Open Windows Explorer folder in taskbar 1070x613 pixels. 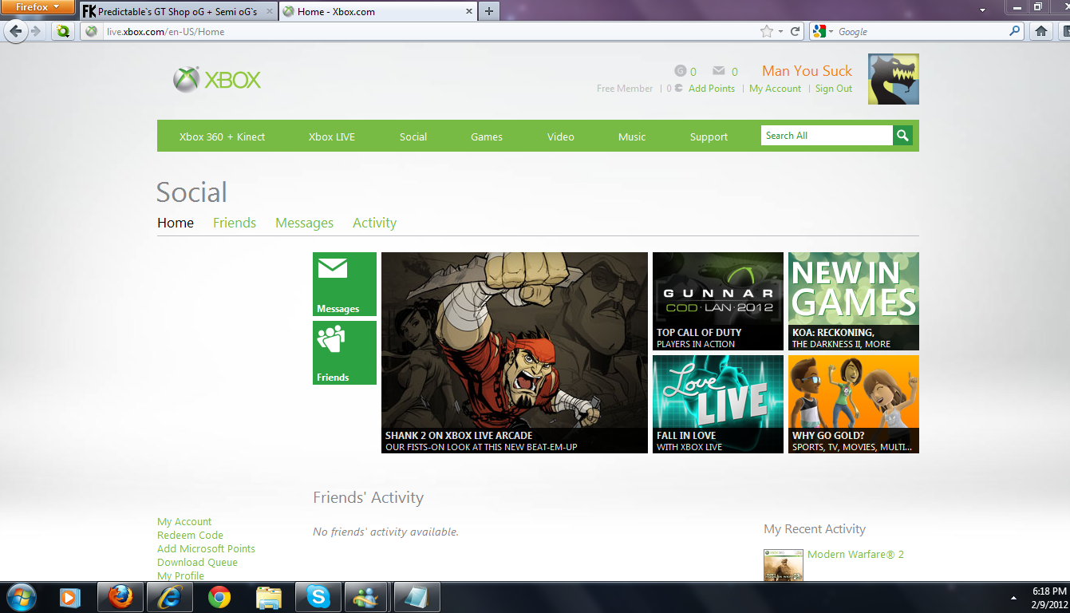(x=269, y=597)
